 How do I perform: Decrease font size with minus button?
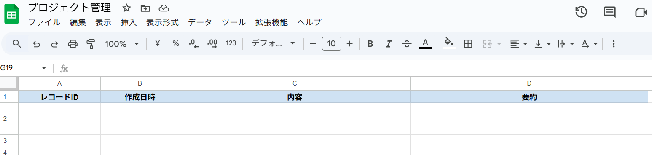tap(313, 44)
